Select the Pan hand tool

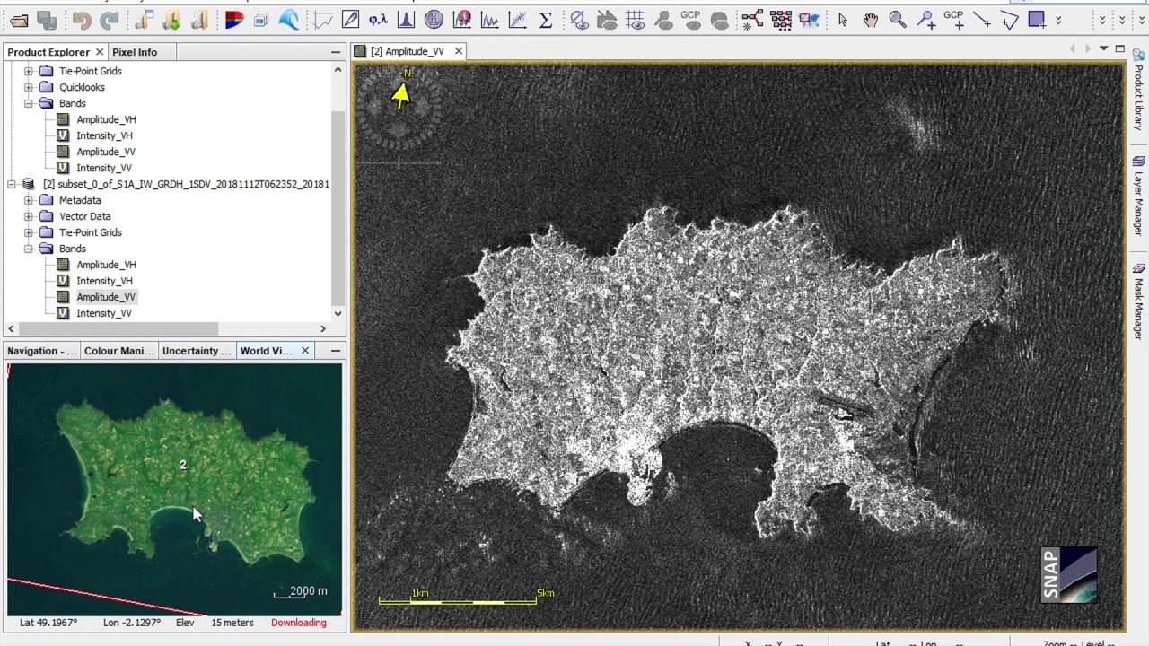coord(870,20)
